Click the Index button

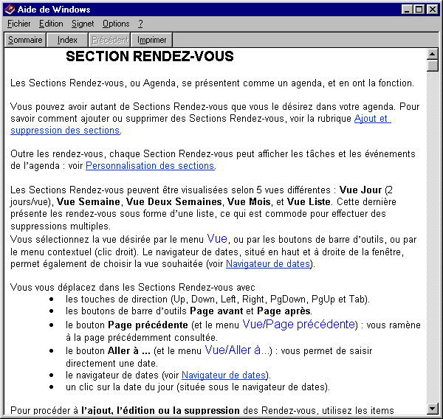coord(67,40)
